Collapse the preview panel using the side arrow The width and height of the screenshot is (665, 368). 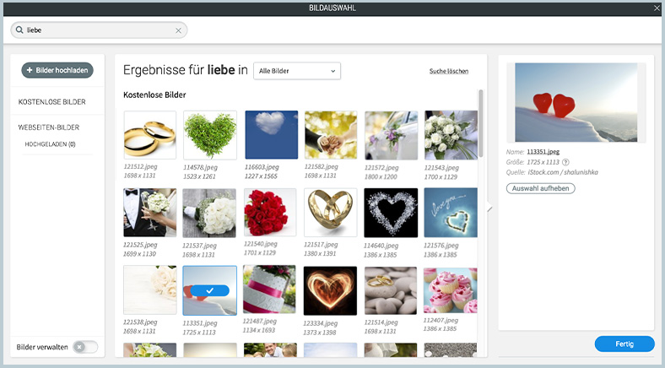coord(489,208)
